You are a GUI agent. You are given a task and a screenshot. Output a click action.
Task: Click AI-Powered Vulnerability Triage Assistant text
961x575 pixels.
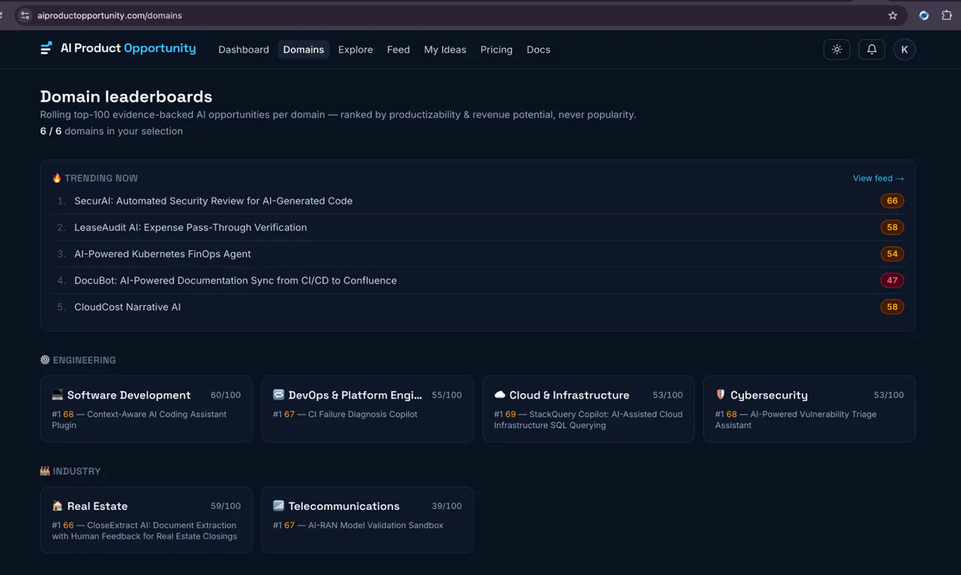[x=795, y=419]
